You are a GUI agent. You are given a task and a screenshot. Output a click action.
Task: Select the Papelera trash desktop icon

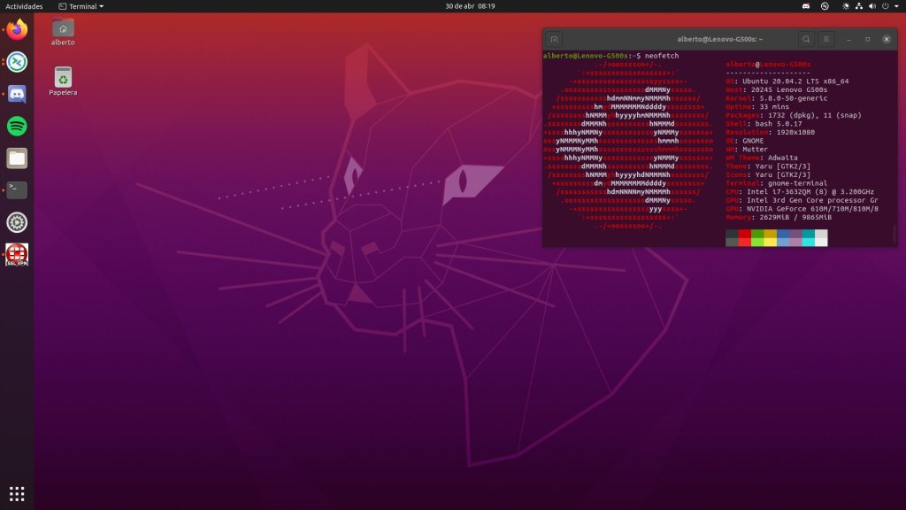[63, 80]
